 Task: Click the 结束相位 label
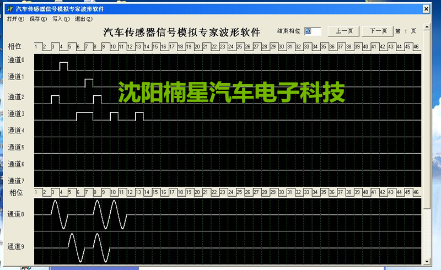click(x=288, y=31)
